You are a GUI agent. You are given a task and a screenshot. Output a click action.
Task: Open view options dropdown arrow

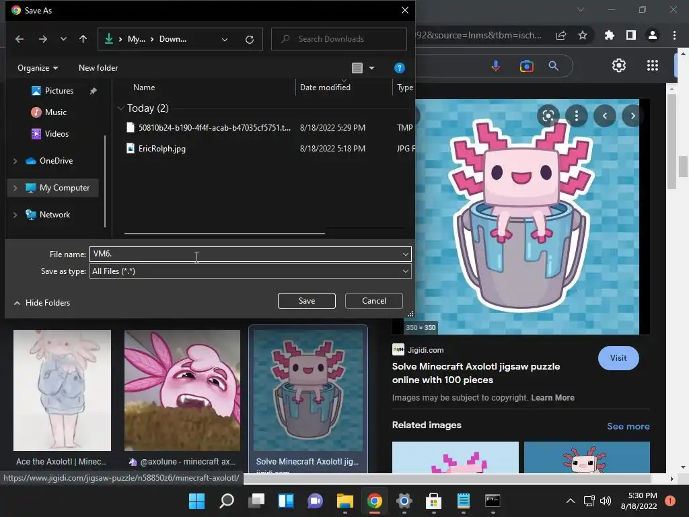tap(371, 68)
